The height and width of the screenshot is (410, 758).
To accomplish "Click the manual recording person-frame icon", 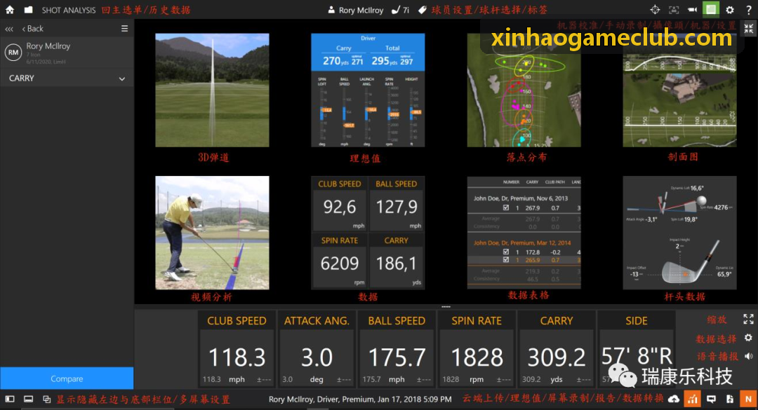I will pos(673,10).
